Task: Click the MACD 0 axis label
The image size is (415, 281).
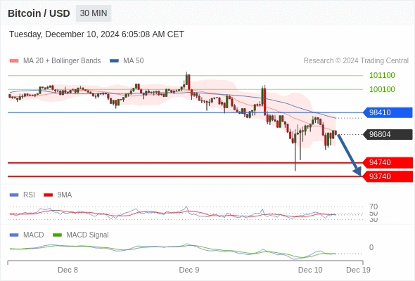Action: (x=371, y=248)
